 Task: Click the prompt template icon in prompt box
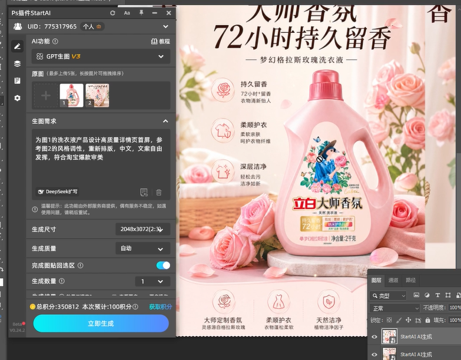pyautogui.click(x=144, y=192)
